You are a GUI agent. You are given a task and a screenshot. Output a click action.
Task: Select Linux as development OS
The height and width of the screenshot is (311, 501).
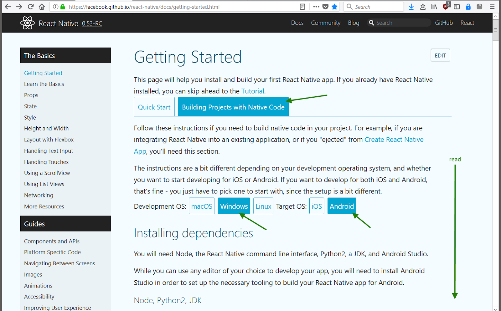(x=263, y=206)
